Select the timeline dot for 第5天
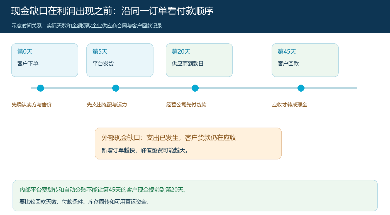The image size is (390, 215). tap(116, 88)
